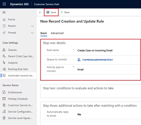
Task: Click the floppy disk Save icon
Action: (x=48, y=12)
